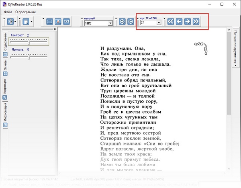Open the О программе menu
Image resolution: width=241 pixels, height=188 pixels.
click(x=26, y=12)
